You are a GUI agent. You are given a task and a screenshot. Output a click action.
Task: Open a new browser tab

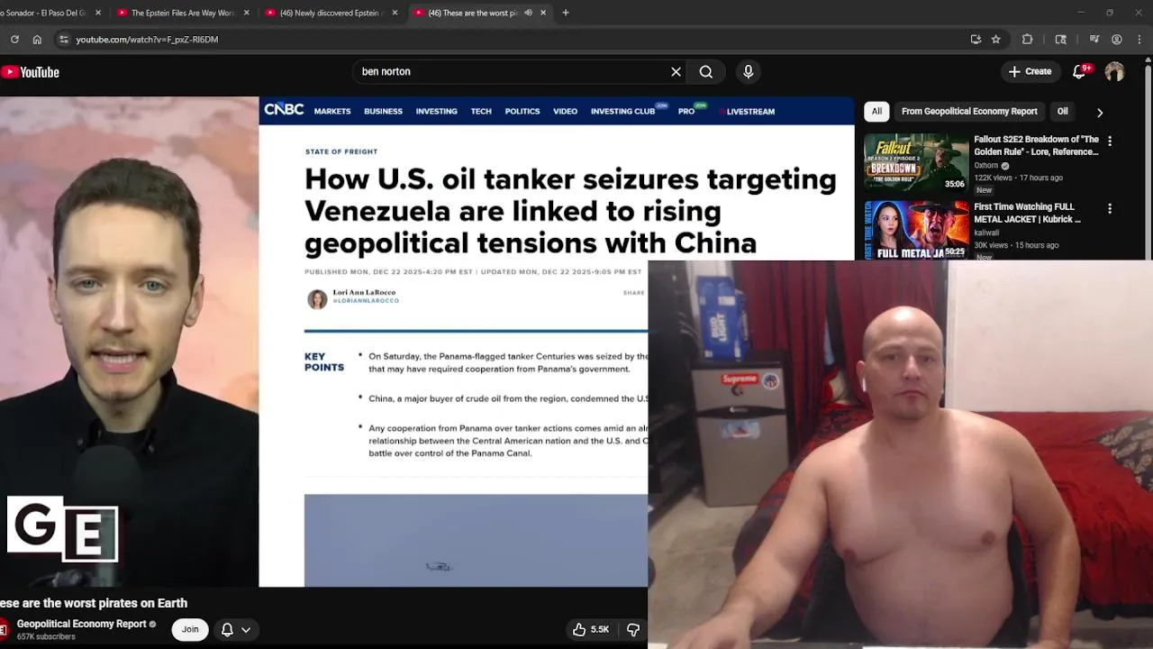point(566,13)
